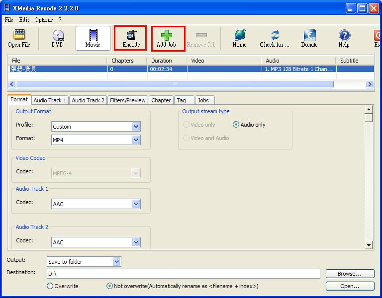
Task: Click the file list horizontal scrollbar thumb
Action: 175,84
